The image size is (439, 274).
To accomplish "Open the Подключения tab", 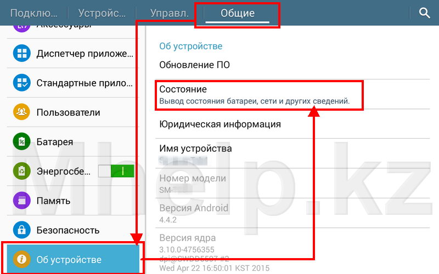I will tap(33, 13).
